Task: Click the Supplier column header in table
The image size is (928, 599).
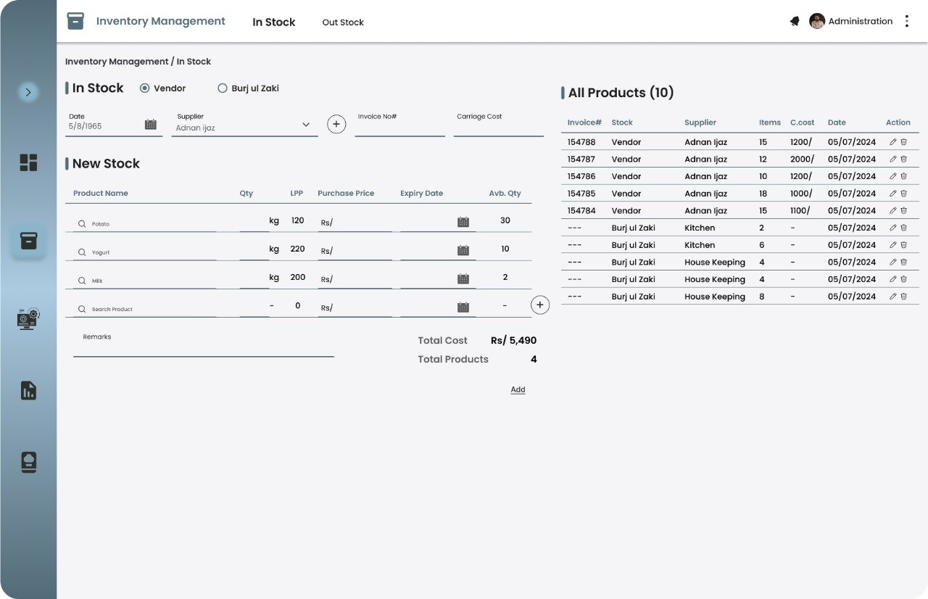Action: [x=700, y=123]
